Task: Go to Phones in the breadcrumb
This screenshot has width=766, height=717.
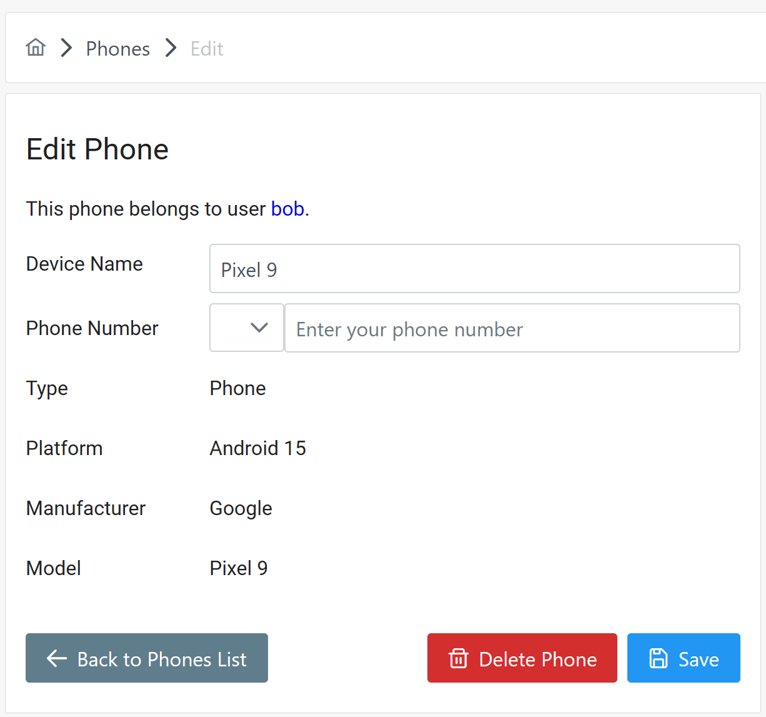Action: click(118, 49)
